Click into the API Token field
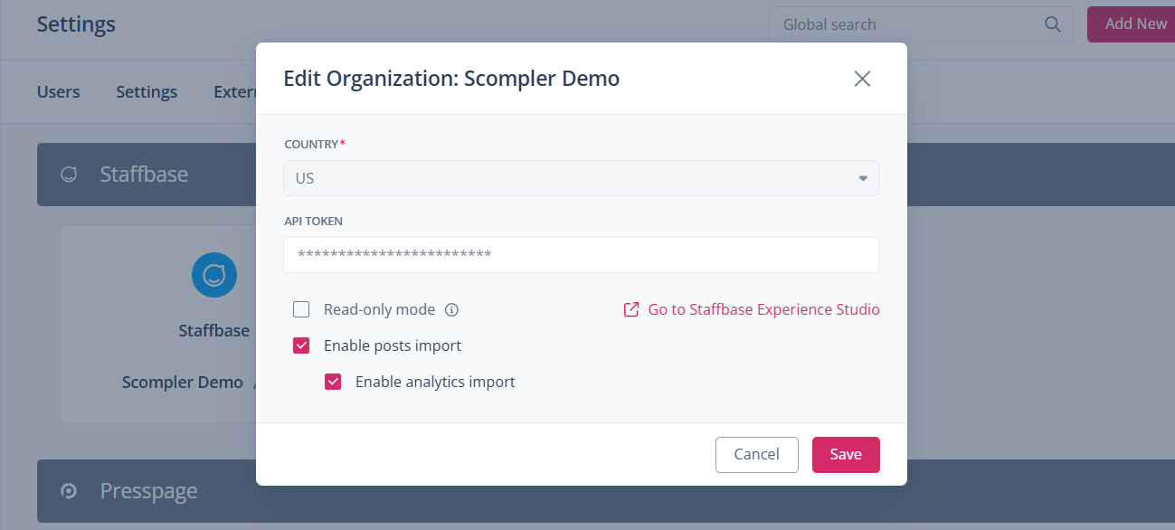 581,255
